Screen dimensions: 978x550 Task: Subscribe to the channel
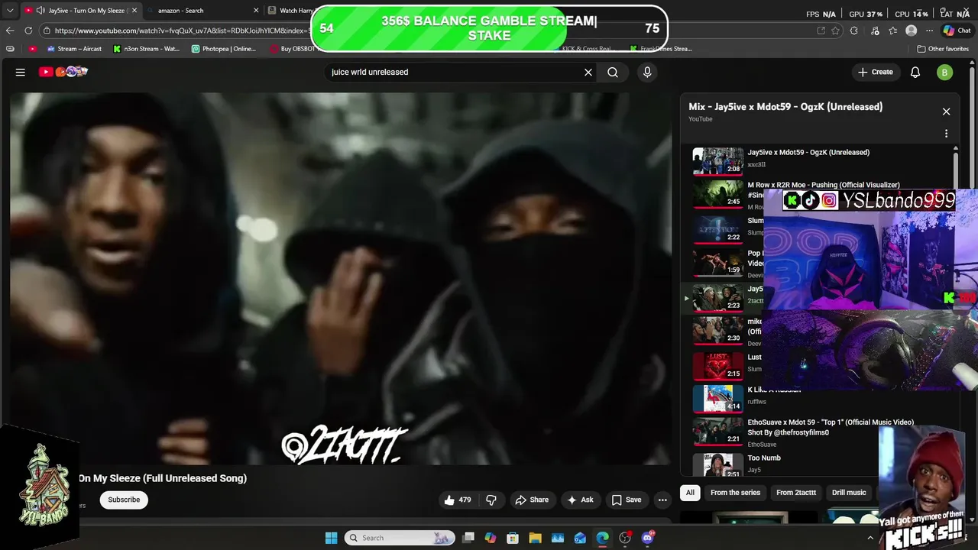(124, 500)
